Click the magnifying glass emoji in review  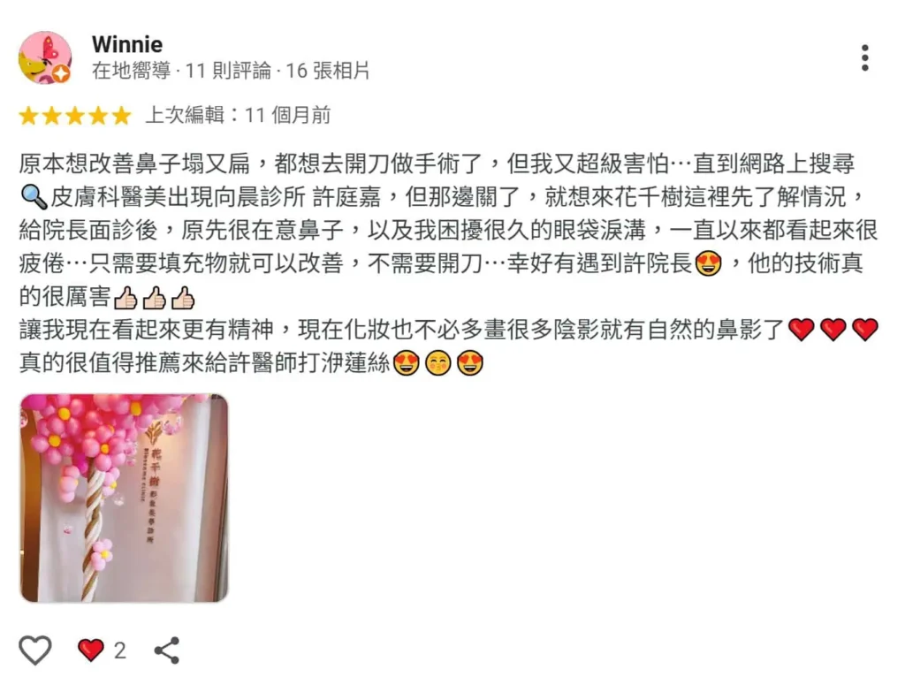[34, 197]
